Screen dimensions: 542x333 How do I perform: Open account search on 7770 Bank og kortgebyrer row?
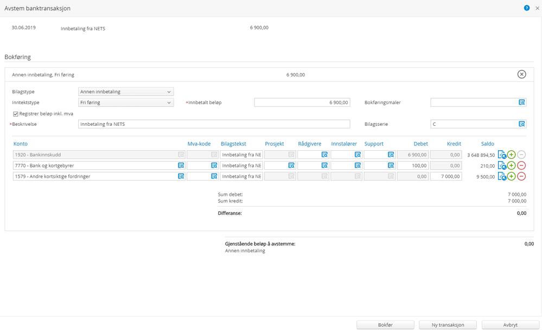pos(181,165)
